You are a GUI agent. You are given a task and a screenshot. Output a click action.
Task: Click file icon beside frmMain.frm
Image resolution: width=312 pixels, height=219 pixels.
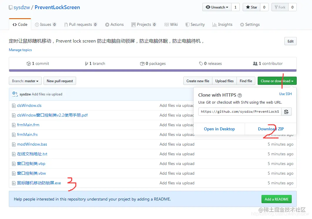(14, 125)
